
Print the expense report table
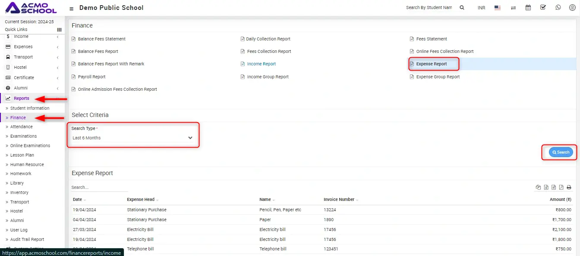coord(569,187)
